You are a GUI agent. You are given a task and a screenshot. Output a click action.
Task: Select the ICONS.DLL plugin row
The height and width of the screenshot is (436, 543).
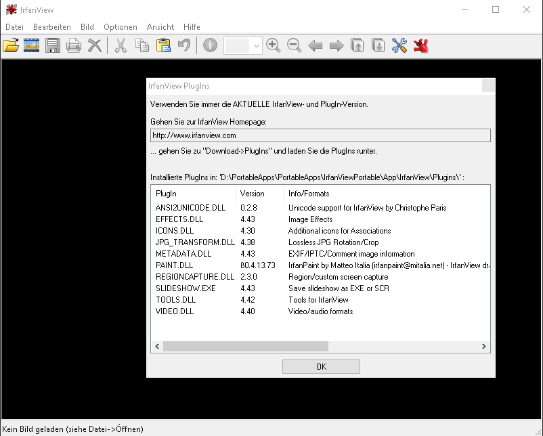320,231
